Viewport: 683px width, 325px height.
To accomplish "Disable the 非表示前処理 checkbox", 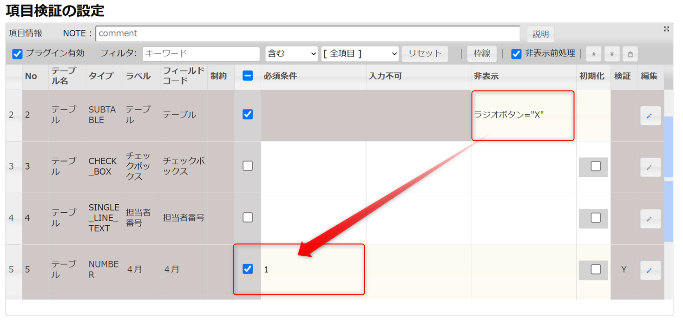I will [x=516, y=54].
